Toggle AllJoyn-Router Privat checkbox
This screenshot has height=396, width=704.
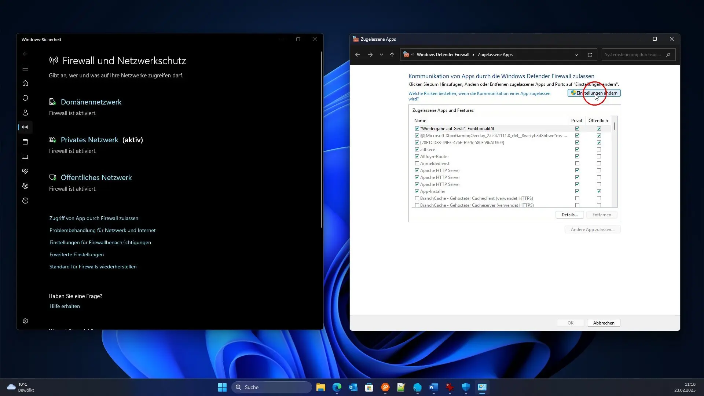[x=577, y=157]
